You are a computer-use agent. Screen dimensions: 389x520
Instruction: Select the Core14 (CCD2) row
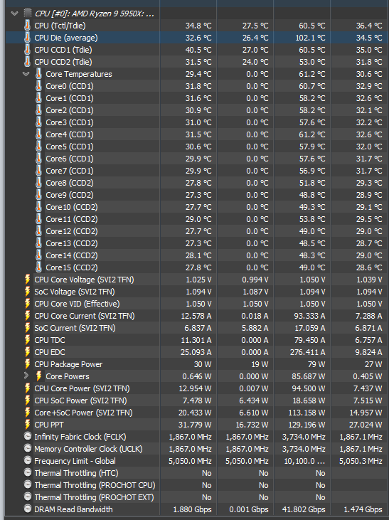pyautogui.click(x=197, y=255)
